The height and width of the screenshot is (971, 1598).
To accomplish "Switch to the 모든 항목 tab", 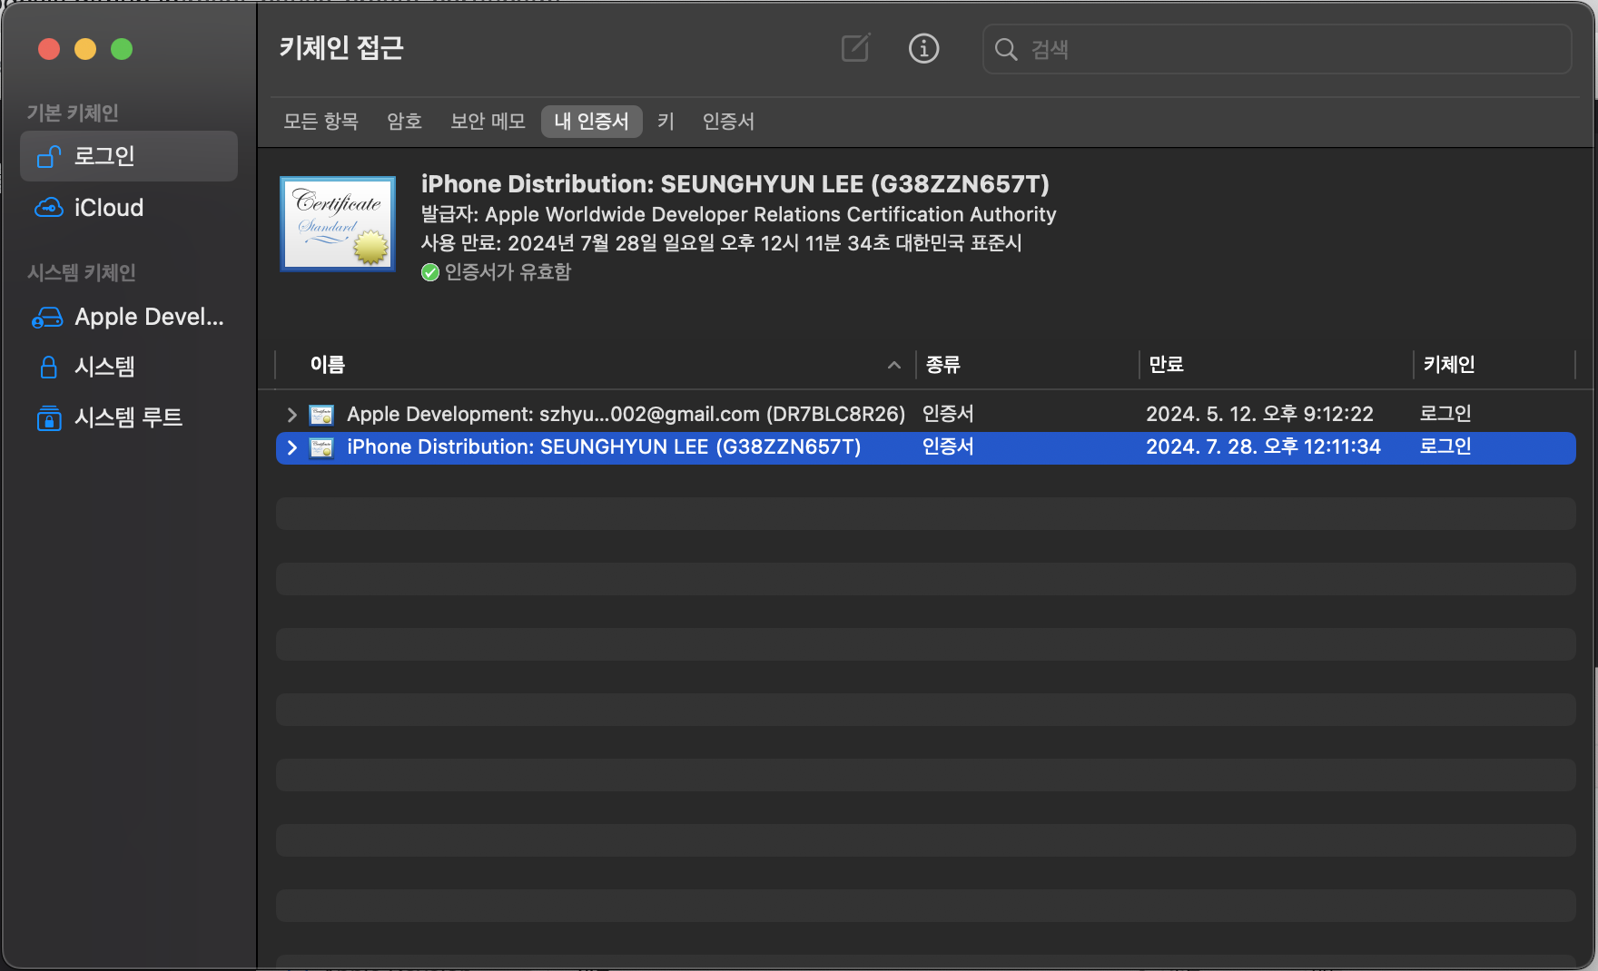I will click(x=321, y=122).
